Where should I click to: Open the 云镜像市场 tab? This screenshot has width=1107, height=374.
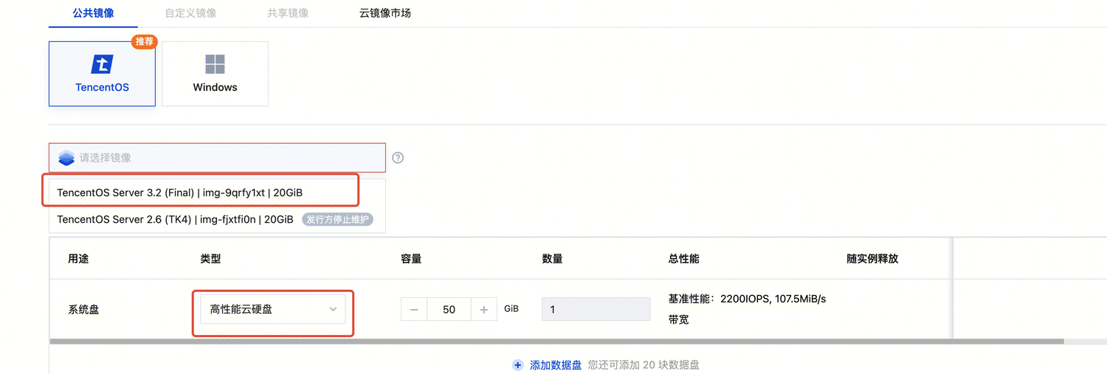coord(385,13)
